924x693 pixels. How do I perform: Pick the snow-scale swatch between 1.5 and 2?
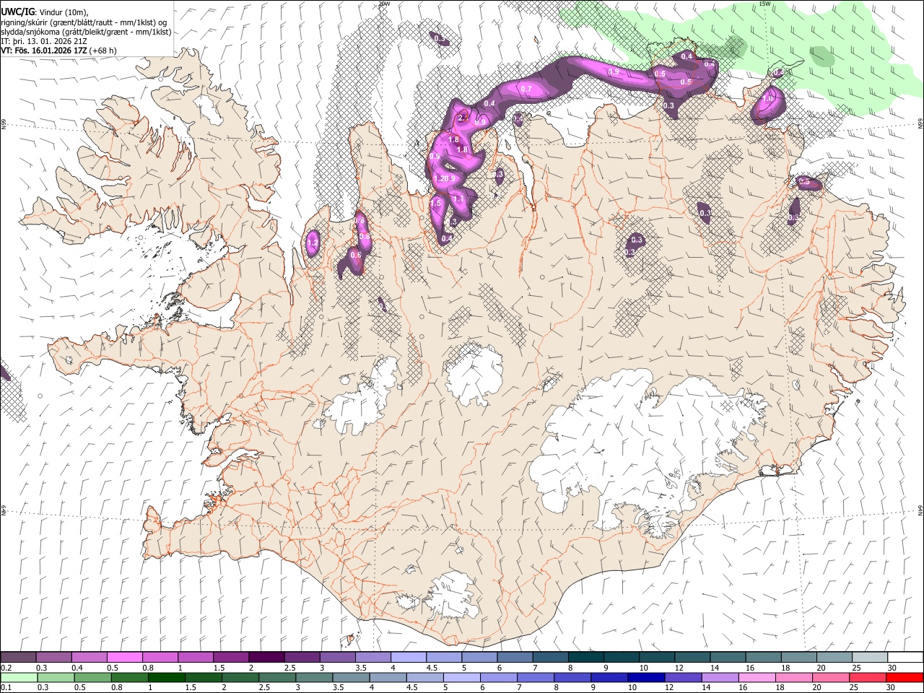(230, 657)
